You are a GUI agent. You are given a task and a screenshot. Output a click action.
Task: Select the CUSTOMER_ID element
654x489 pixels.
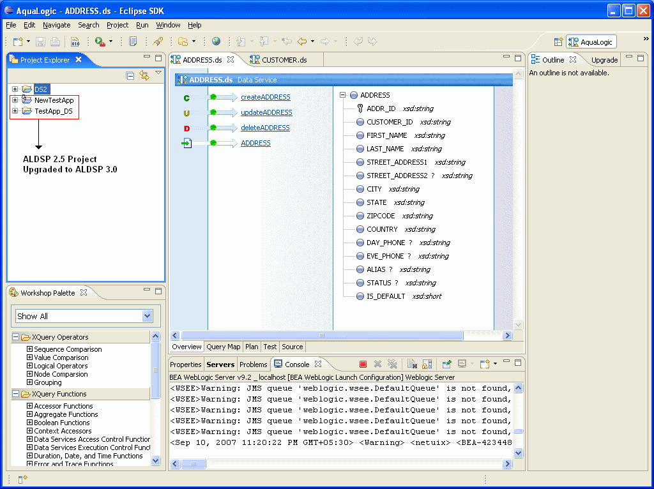click(x=390, y=122)
